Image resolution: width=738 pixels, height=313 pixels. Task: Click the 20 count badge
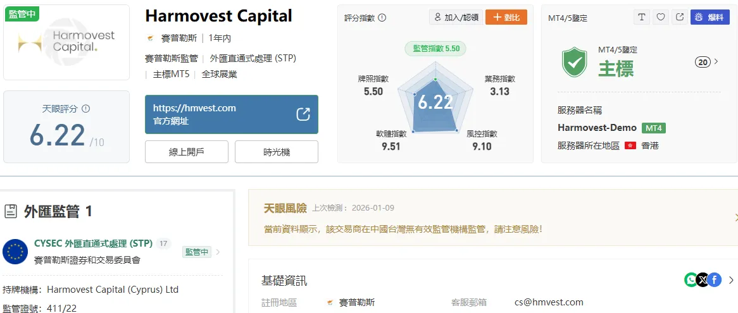(x=703, y=62)
